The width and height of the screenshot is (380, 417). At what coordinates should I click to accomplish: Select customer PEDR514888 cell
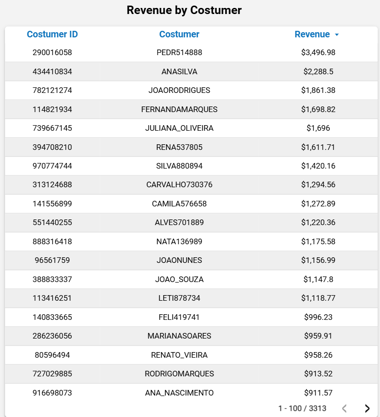[179, 52]
